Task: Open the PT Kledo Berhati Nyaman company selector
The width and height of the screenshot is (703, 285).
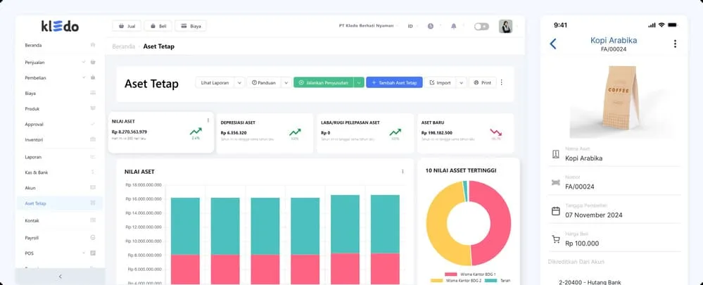Action: [367, 26]
